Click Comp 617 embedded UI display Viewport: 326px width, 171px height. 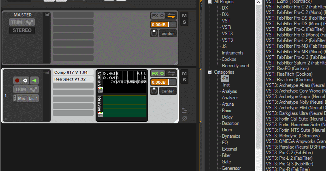[x=124, y=82]
